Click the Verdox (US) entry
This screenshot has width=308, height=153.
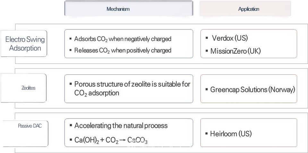tap(230, 38)
